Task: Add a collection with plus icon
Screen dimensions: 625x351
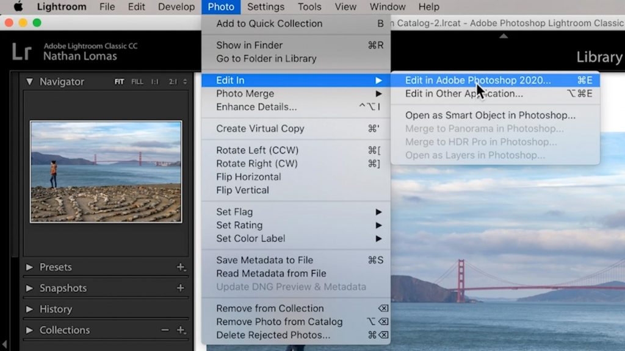Action: (x=181, y=330)
